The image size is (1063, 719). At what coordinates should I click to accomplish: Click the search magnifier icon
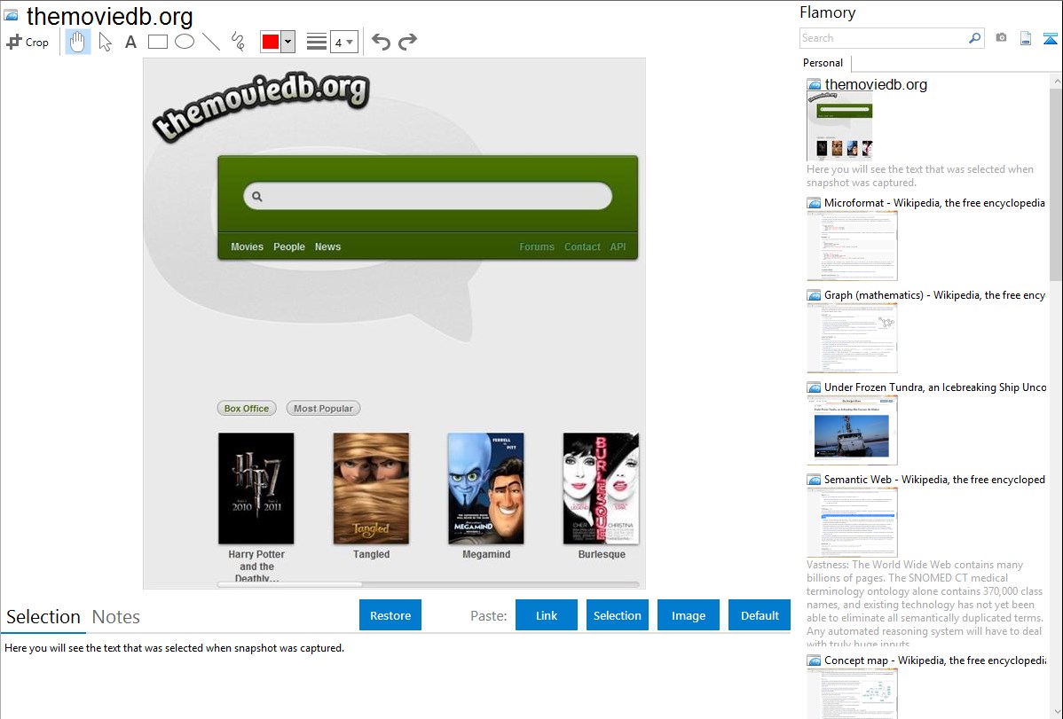click(975, 38)
